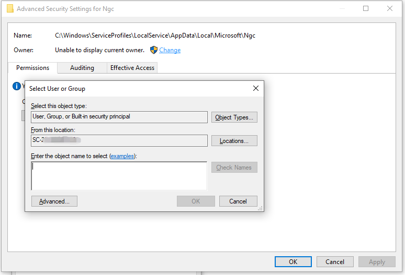This screenshot has width=405, height=275.
Task: Click OK in Select User dialog
Action: coord(196,201)
